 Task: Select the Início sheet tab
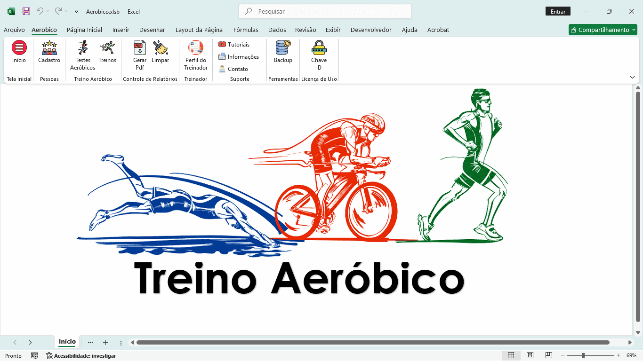[x=67, y=342]
